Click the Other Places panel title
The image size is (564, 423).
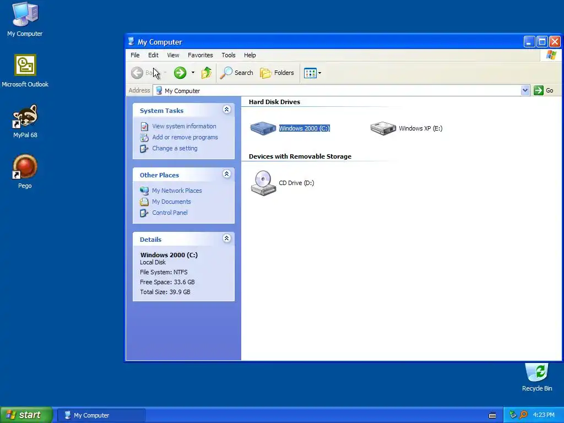tap(159, 175)
